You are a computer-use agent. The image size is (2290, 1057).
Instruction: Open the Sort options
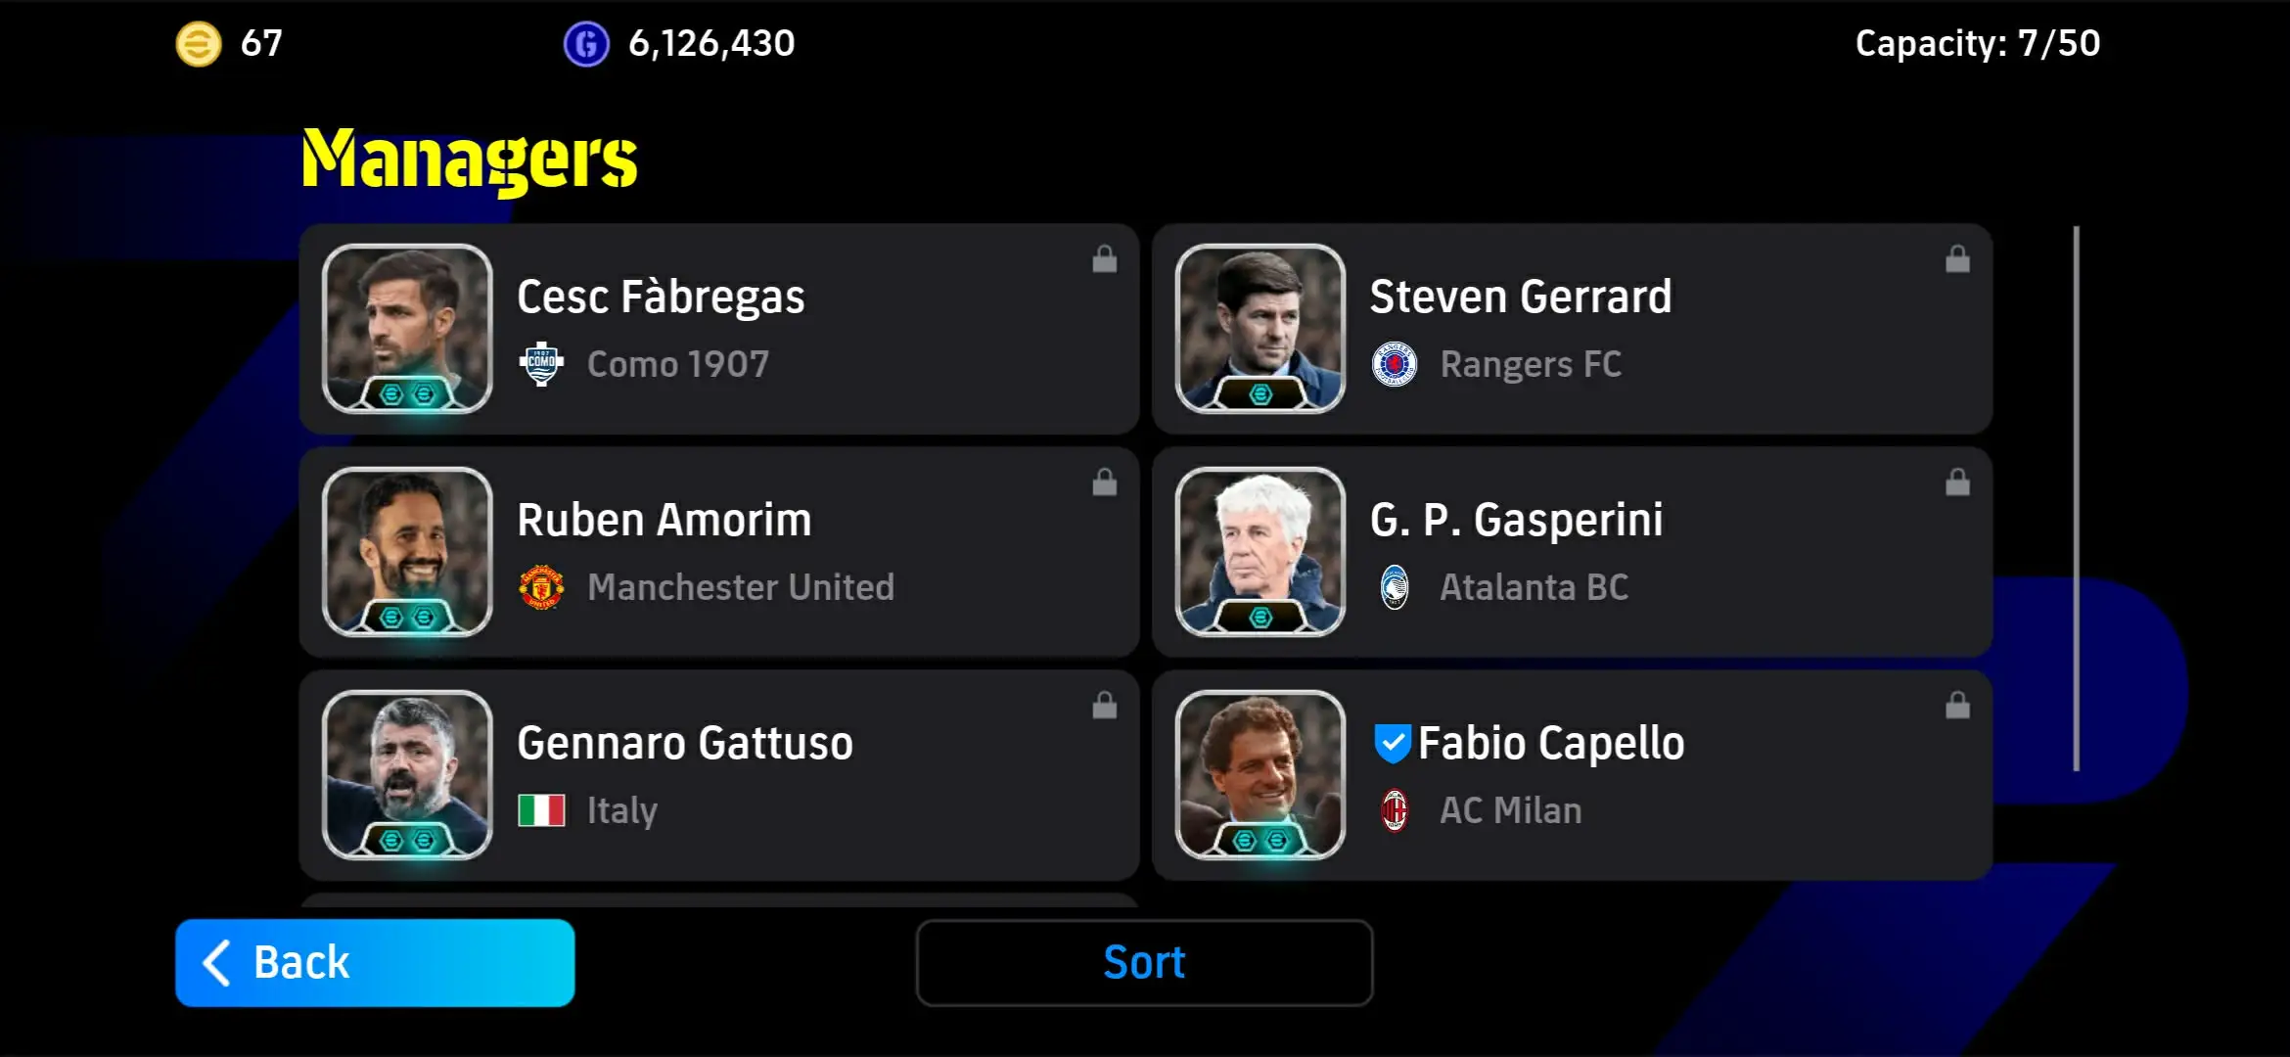pyautogui.click(x=1144, y=962)
